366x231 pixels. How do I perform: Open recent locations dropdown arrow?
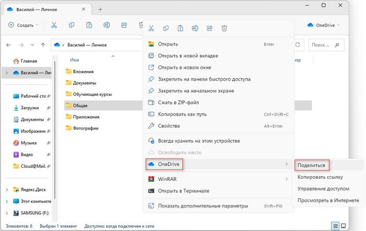[32, 45]
